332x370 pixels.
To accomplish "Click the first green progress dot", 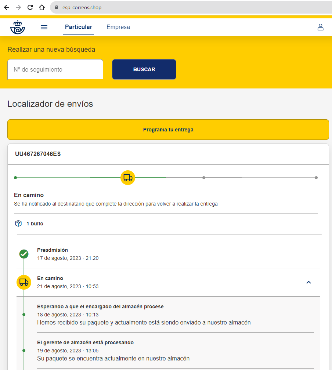I will (15, 178).
